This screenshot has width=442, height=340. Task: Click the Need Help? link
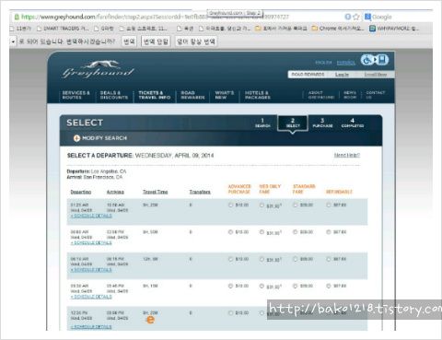click(347, 155)
